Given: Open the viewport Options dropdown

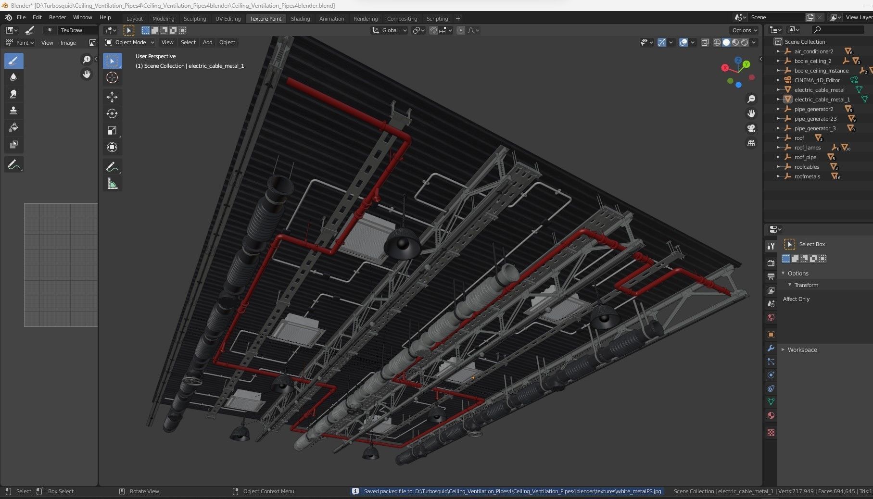Looking at the screenshot, I should [x=745, y=30].
